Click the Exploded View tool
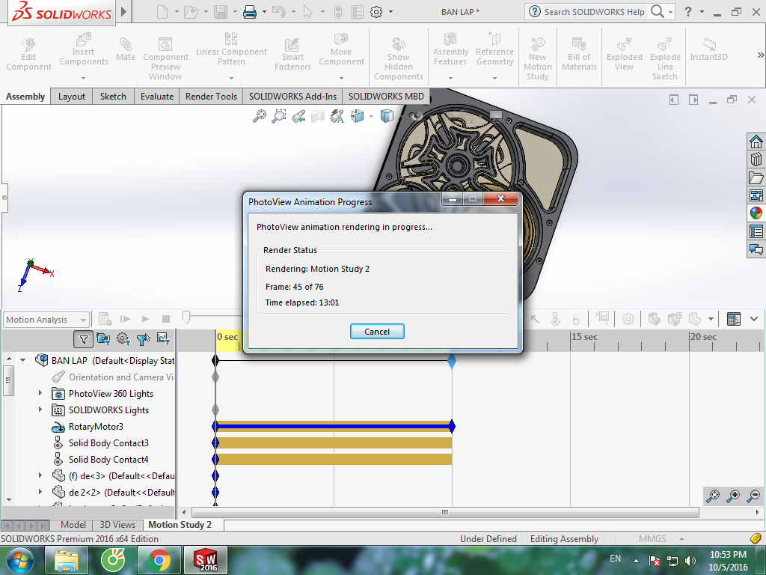766x575 pixels. (x=625, y=54)
